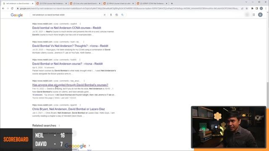Open more options for 'Thoughts?' result

click(84, 42)
